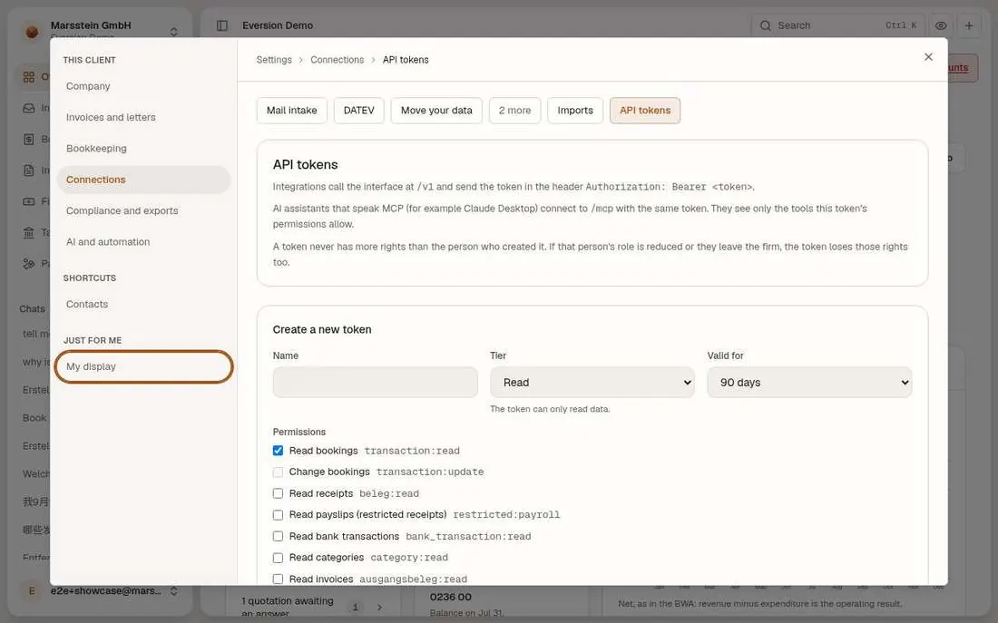
Task: Click 'The token can only read data.' hint
Action: pos(550,409)
